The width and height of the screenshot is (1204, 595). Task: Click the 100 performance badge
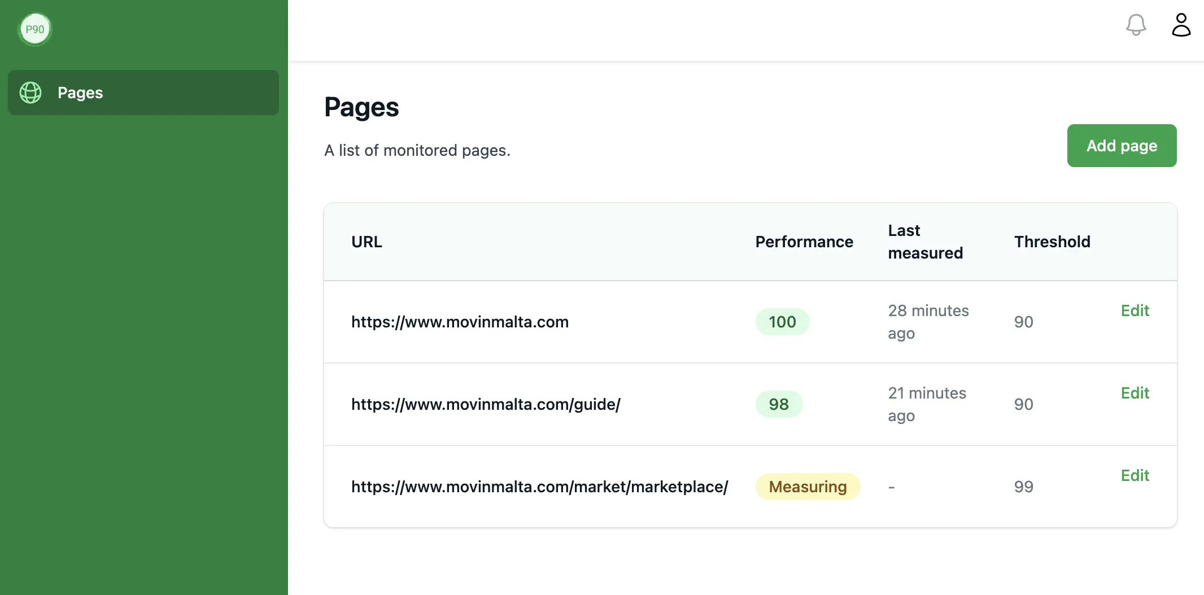[782, 322]
